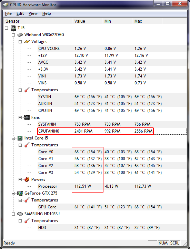Click the Ready status text

(9, 243)
